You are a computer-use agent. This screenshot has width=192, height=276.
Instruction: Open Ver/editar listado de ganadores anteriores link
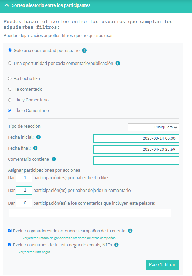point(69,238)
